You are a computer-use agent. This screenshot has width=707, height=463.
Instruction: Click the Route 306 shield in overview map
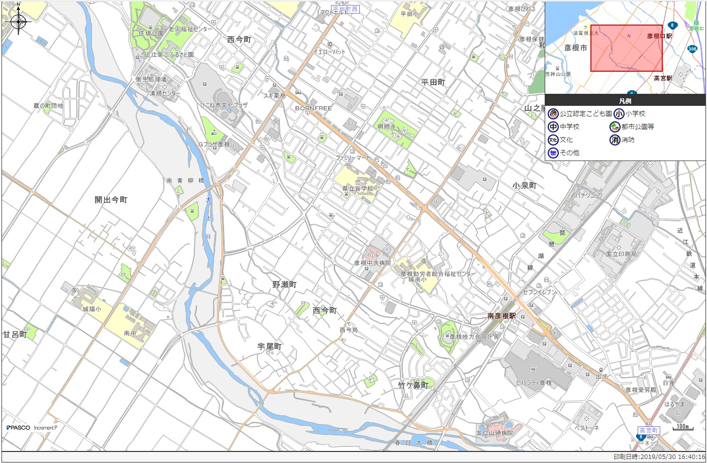[692, 49]
